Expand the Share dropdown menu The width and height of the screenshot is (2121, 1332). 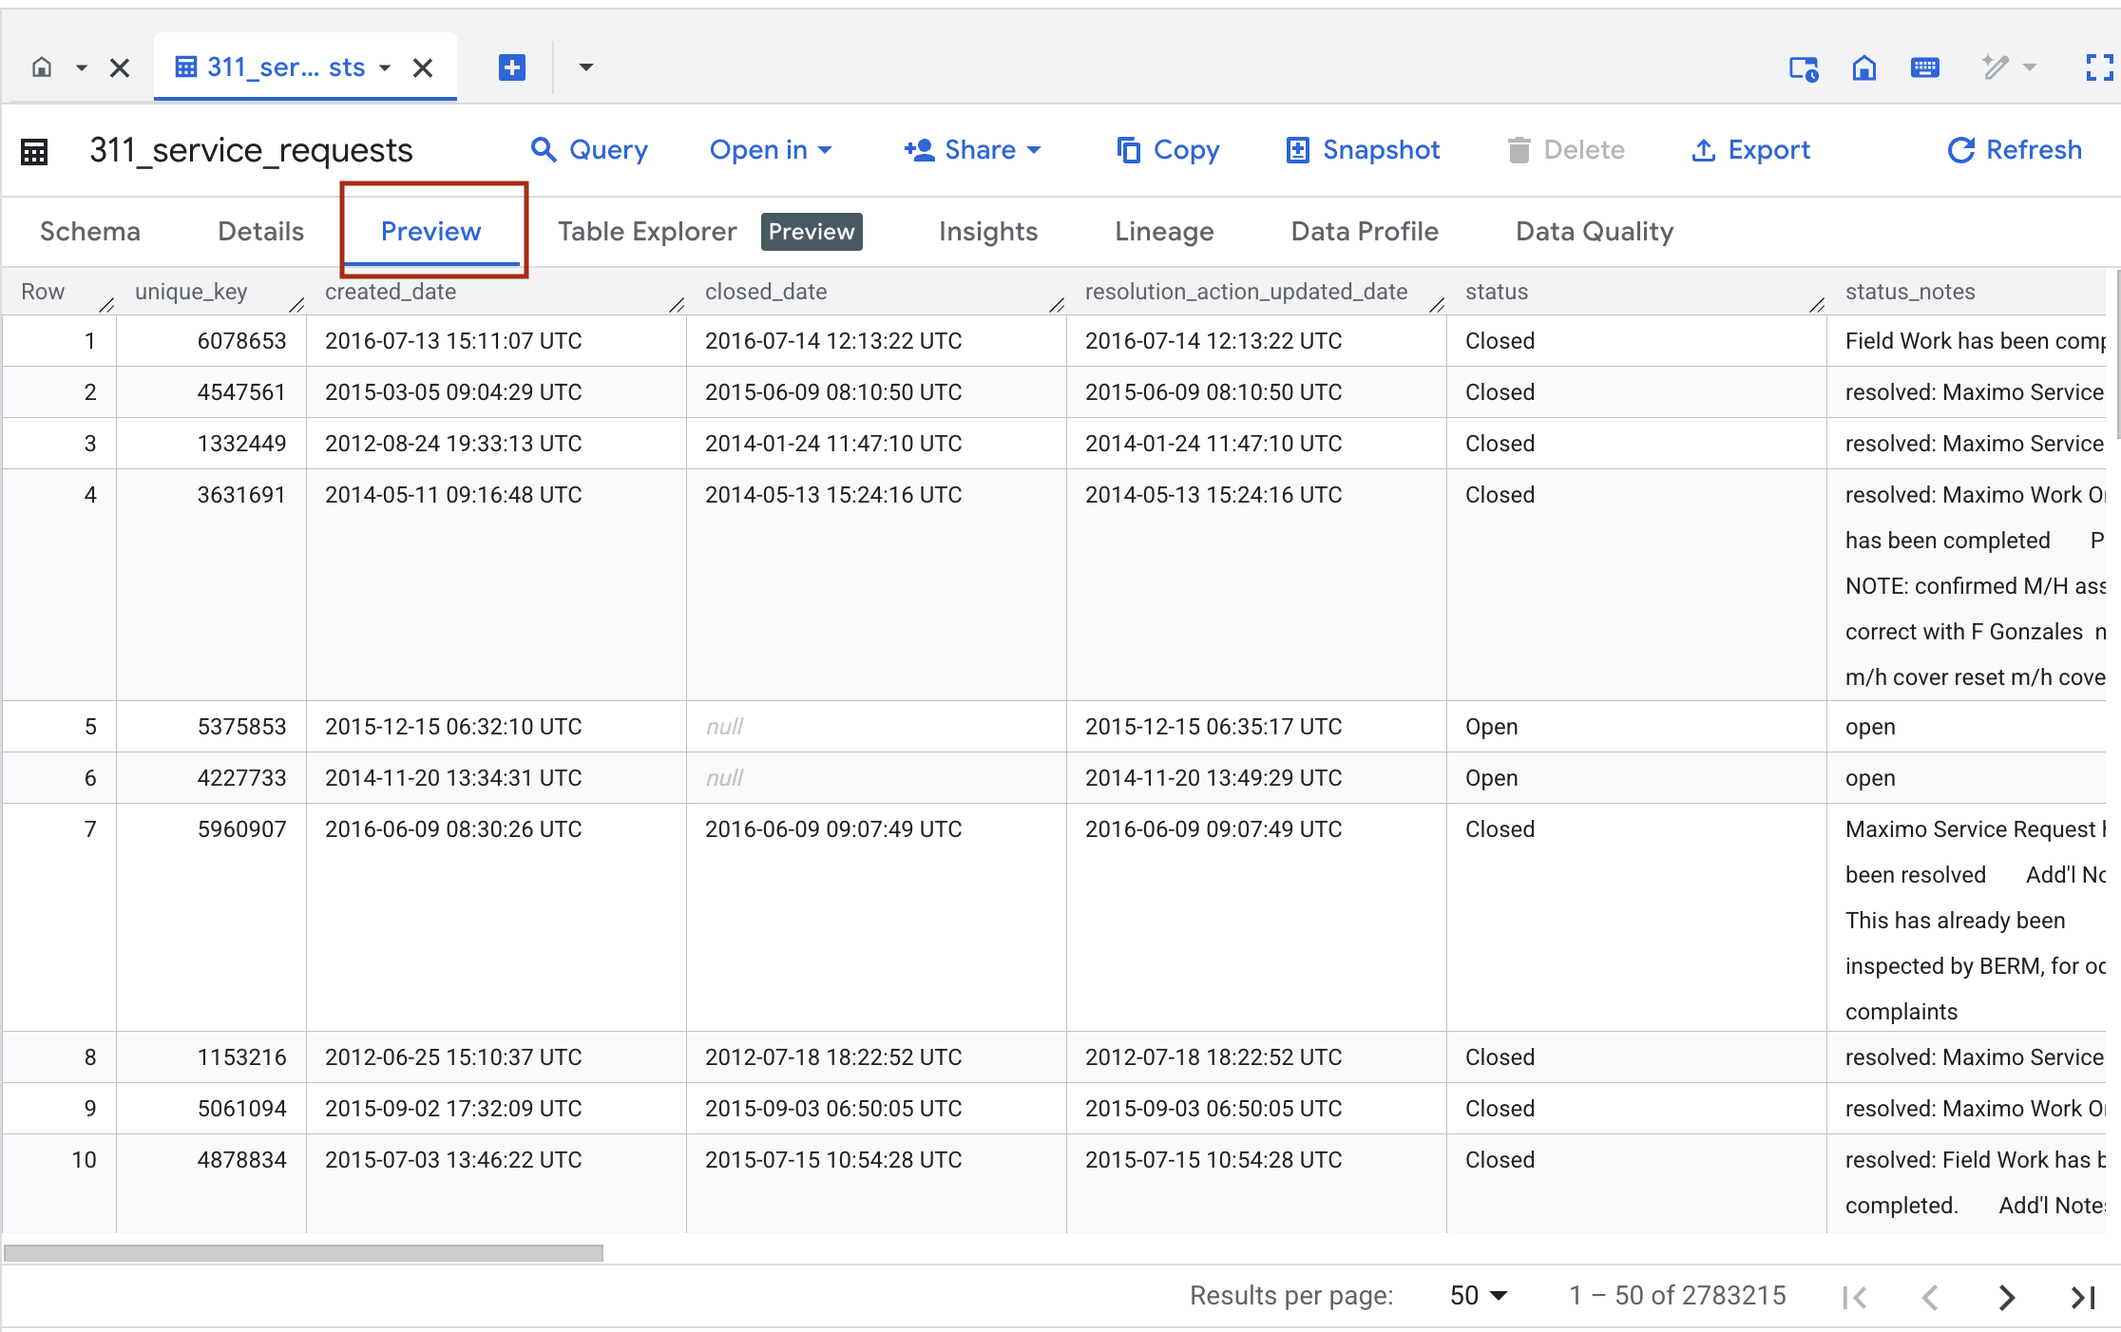click(973, 150)
